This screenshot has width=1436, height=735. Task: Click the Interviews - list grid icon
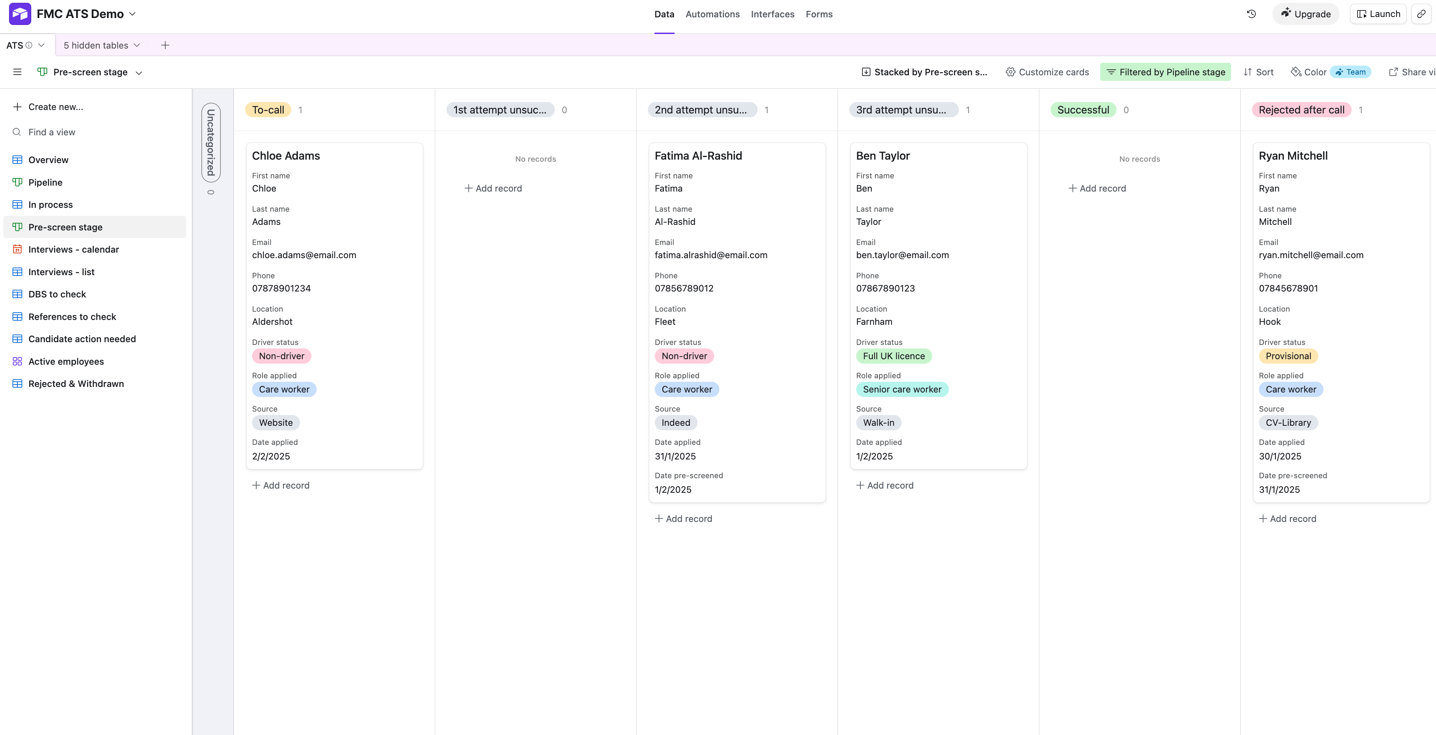tap(17, 272)
